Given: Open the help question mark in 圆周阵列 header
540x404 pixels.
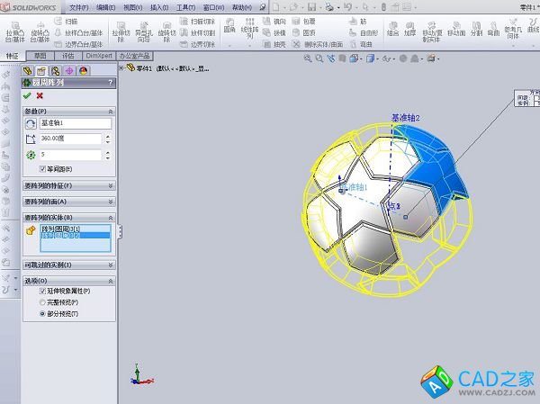Looking at the screenshot, I should (x=111, y=82).
